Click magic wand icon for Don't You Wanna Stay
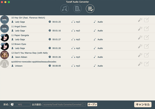 (140, 55)
